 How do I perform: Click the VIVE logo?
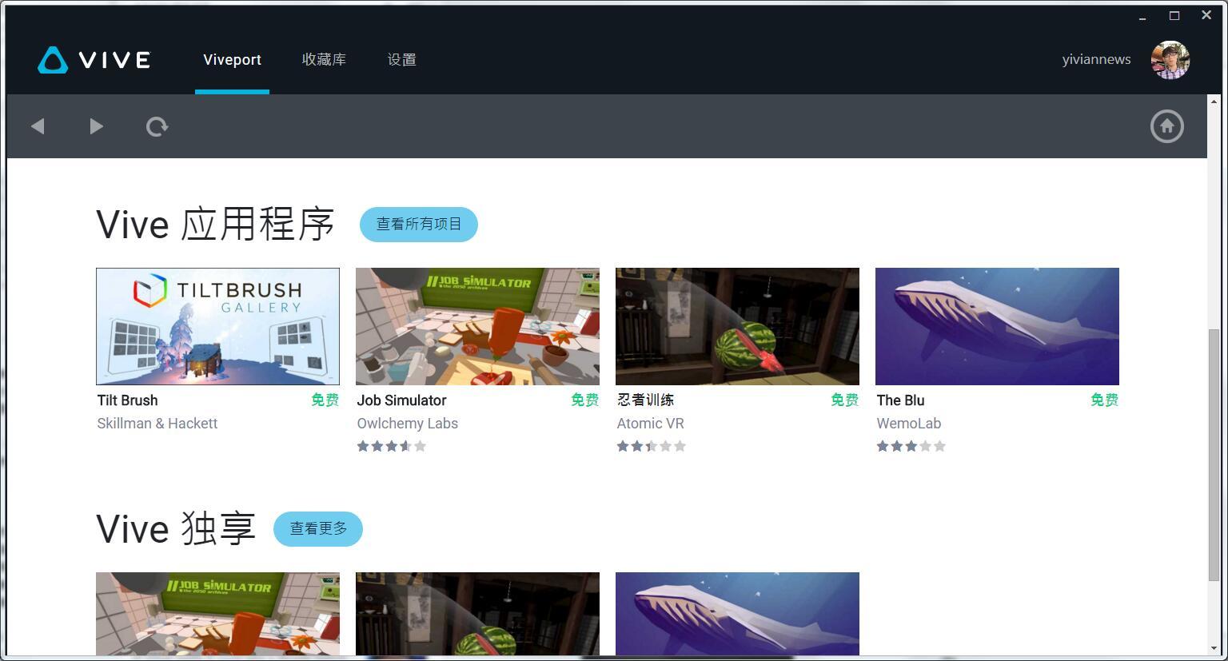(94, 60)
